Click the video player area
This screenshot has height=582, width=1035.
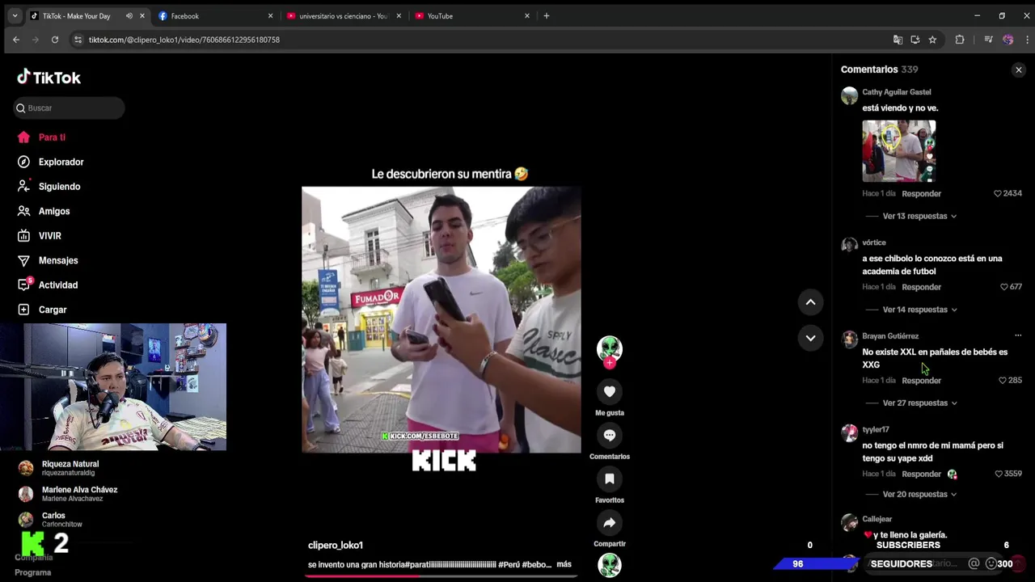pyautogui.click(x=441, y=320)
